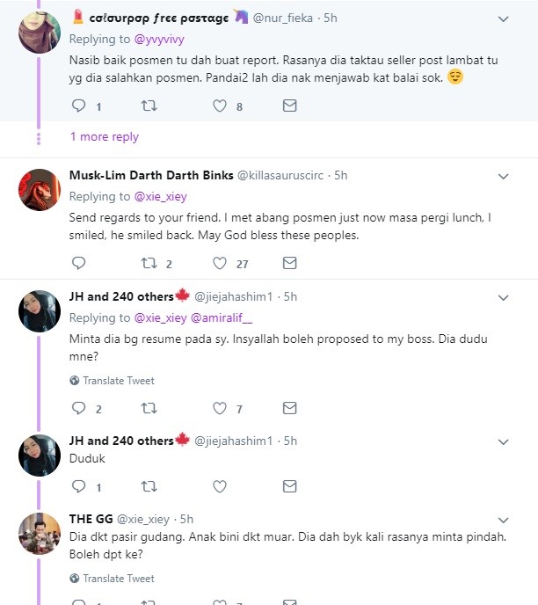View Musk-Lim Darth Darth Binks avatar

click(x=39, y=189)
